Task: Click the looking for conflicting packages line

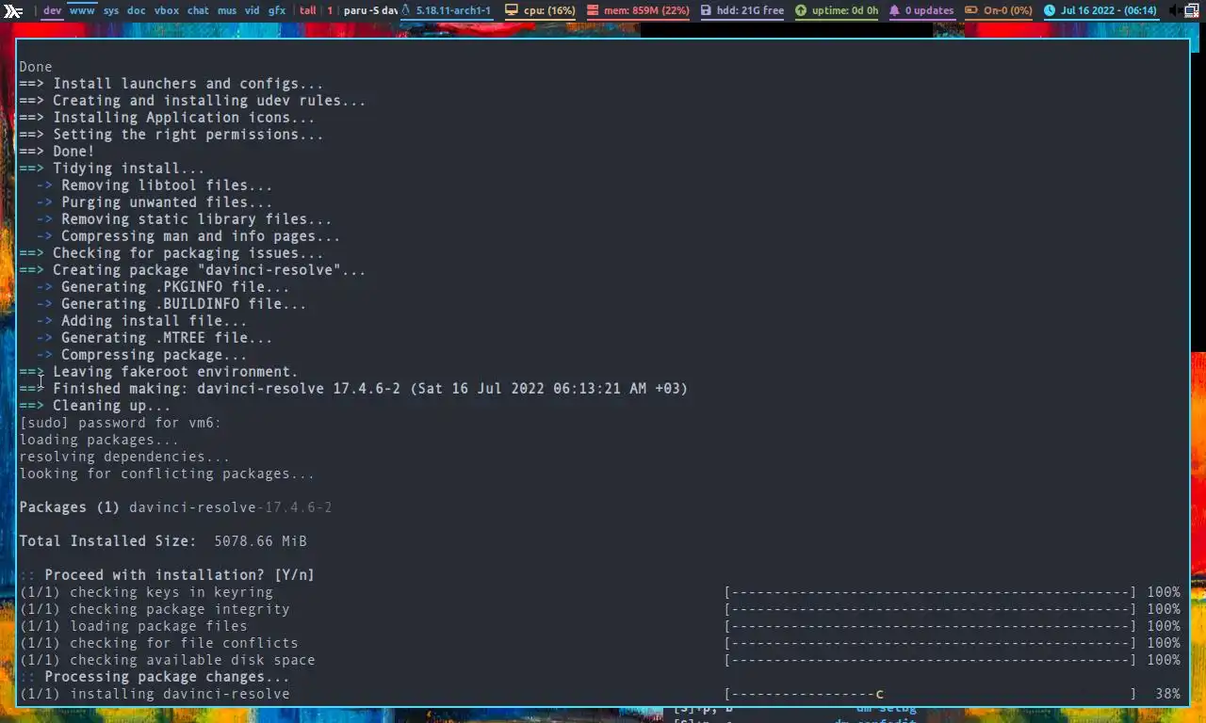Action: pos(167,474)
